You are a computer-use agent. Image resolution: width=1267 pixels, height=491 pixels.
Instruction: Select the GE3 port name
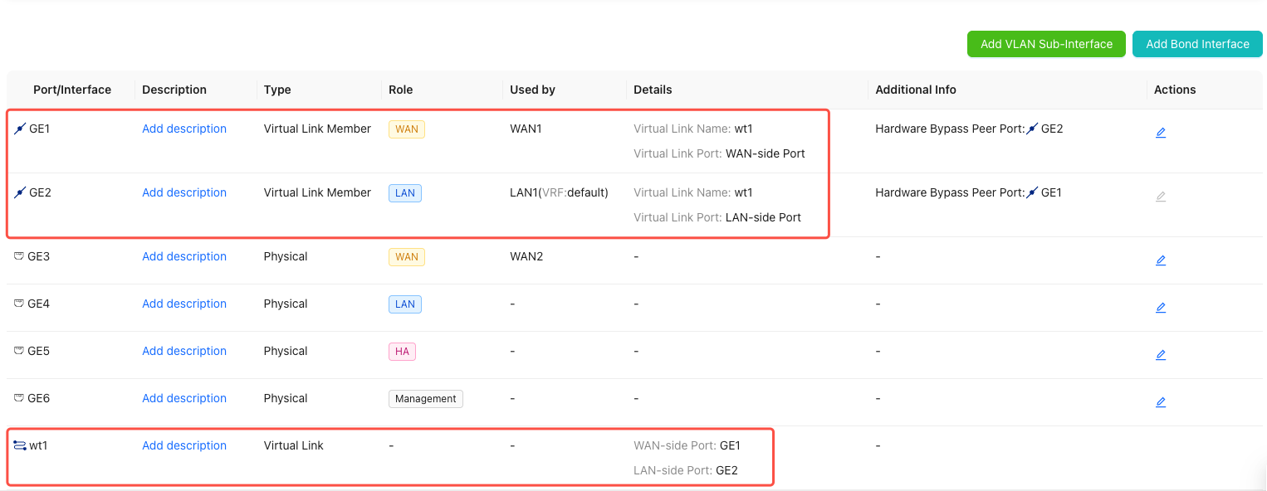point(39,256)
